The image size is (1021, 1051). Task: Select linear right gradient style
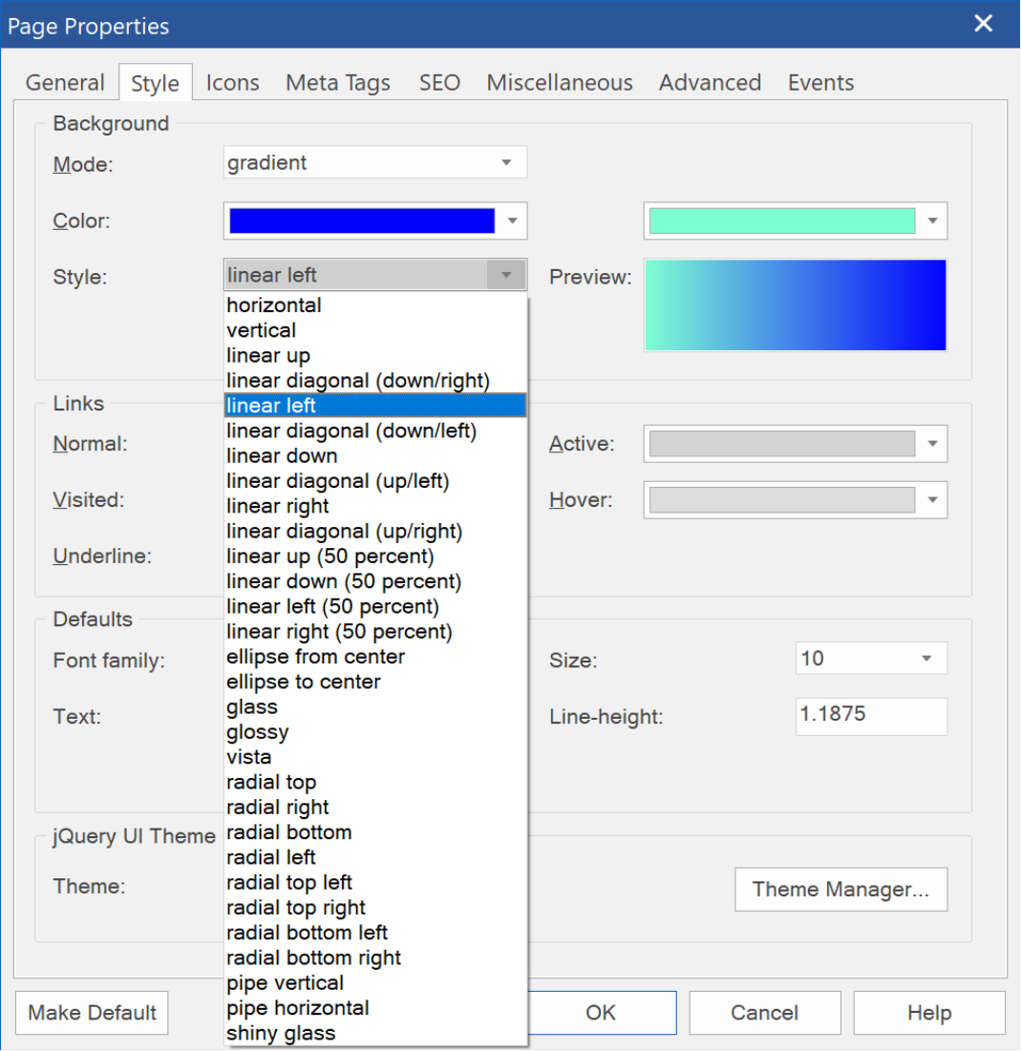(x=375, y=506)
